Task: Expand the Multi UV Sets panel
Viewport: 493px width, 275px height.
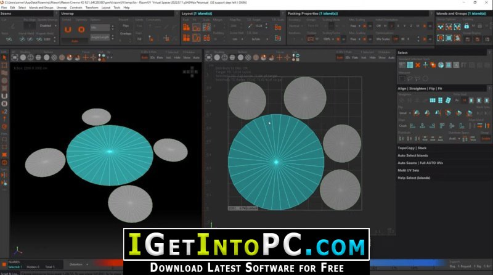Action: [409, 170]
